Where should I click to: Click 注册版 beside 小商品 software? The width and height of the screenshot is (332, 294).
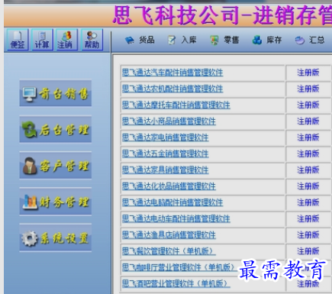pos(308,121)
